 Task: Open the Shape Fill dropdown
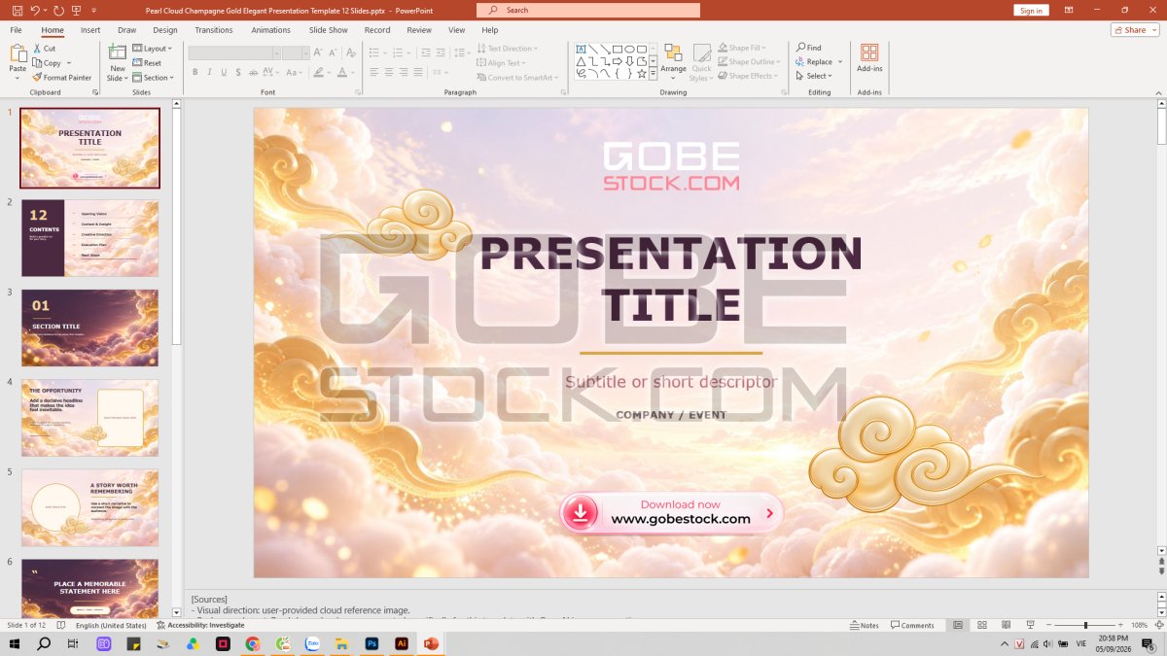point(742,48)
